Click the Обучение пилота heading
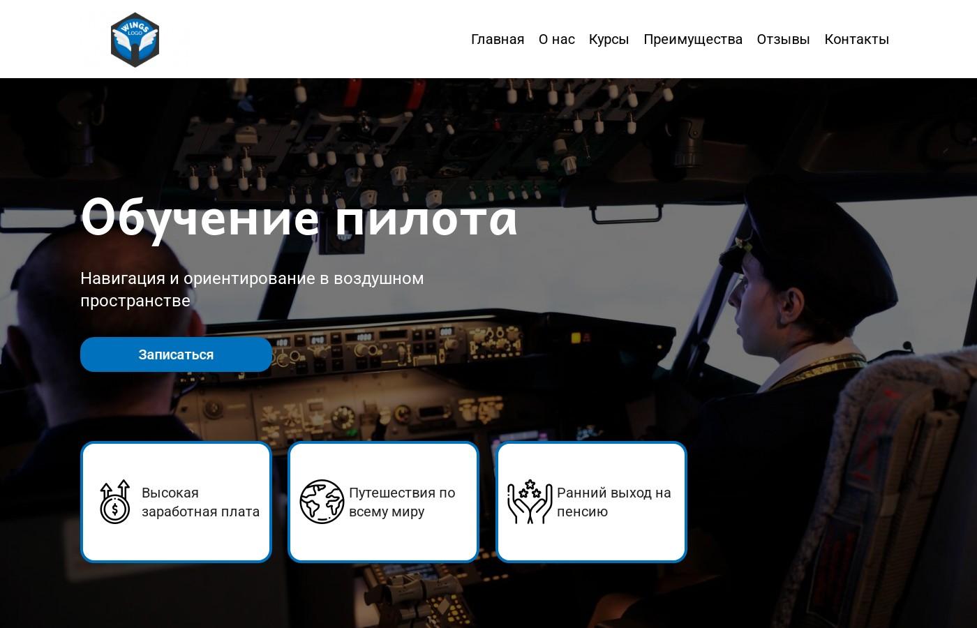977x628 pixels. [x=299, y=217]
